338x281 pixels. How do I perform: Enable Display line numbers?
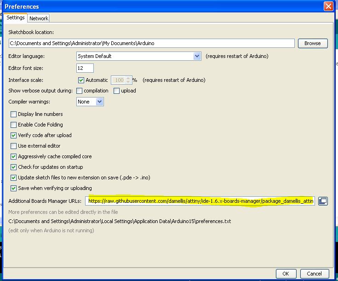pos(13,115)
